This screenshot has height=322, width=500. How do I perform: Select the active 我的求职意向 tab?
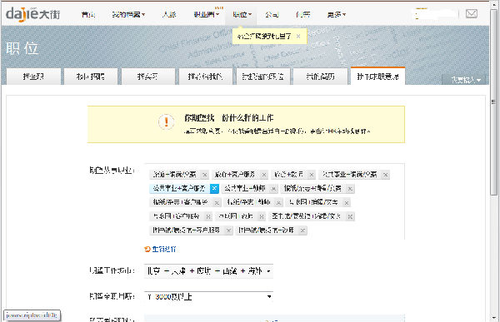[377, 77]
